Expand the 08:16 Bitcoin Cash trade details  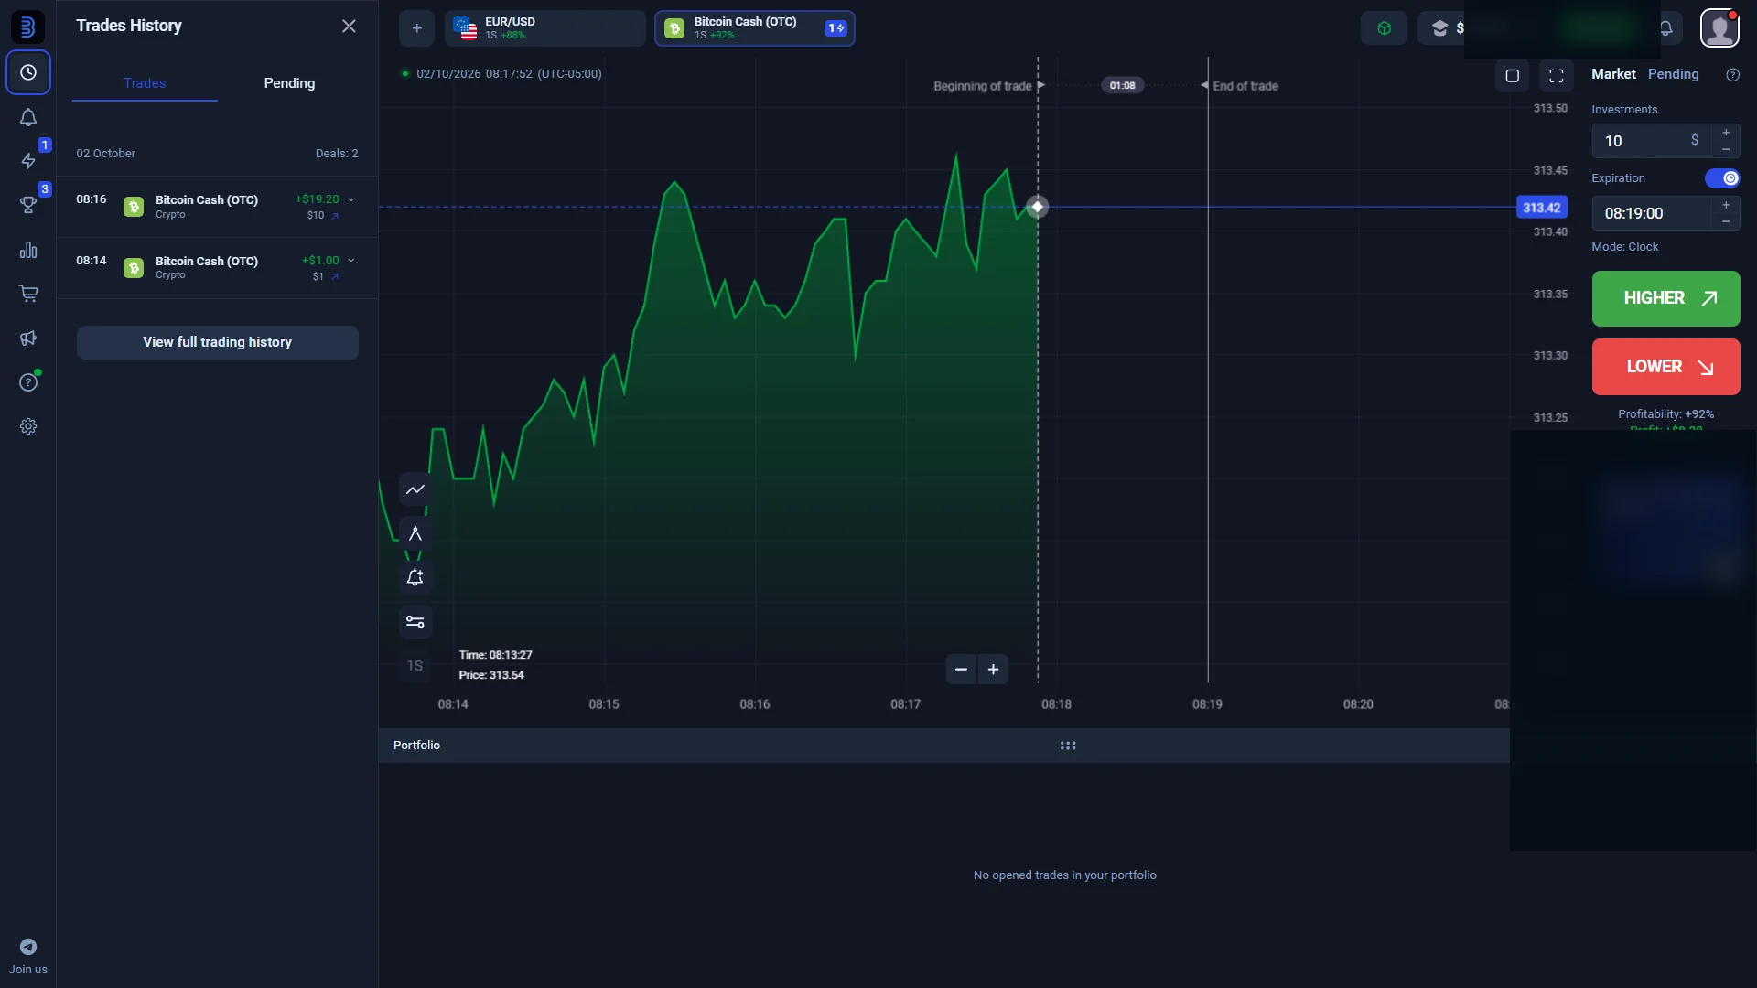point(350,199)
